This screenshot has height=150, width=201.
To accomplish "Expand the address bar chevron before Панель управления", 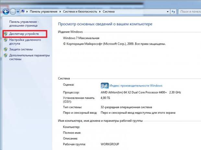I will click(x=27, y=12).
